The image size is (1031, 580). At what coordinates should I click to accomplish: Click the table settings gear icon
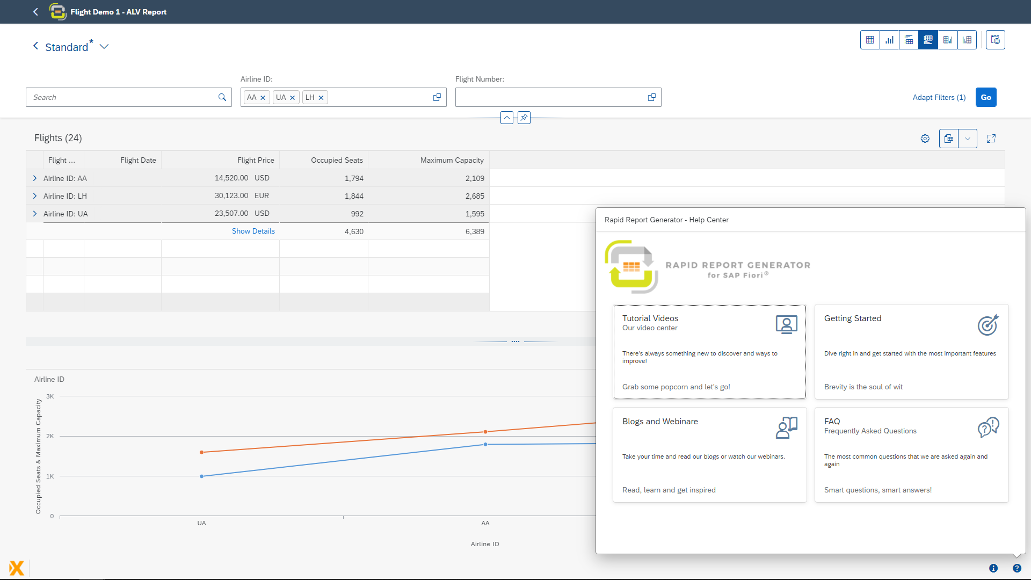pyautogui.click(x=925, y=139)
